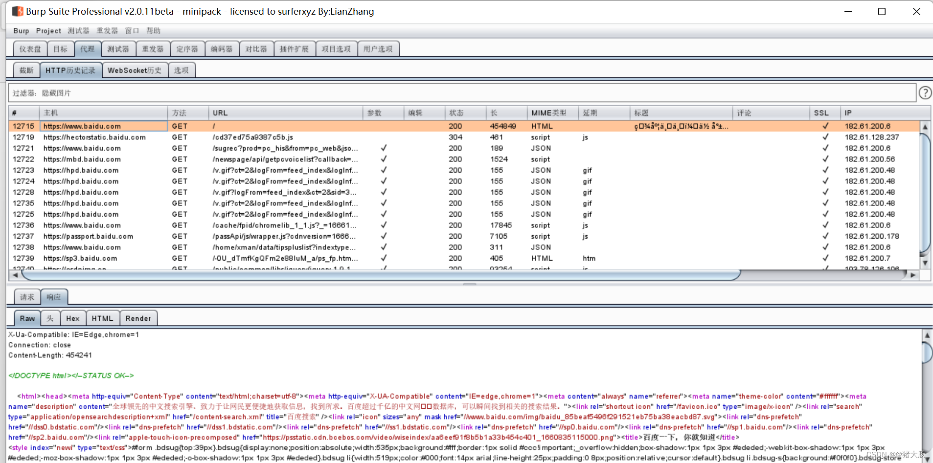Image resolution: width=933 pixels, height=463 pixels.
Task: Select the 代理 tab
Action: pyautogui.click(x=88, y=49)
